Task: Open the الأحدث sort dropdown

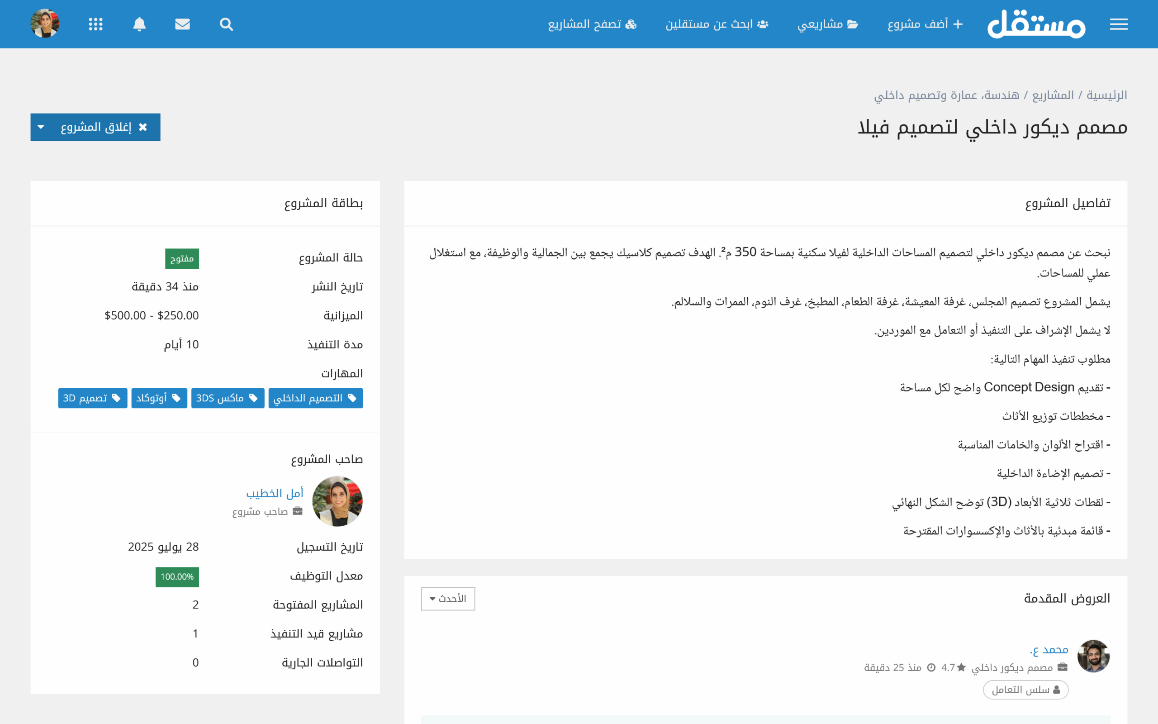Action: point(448,599)
